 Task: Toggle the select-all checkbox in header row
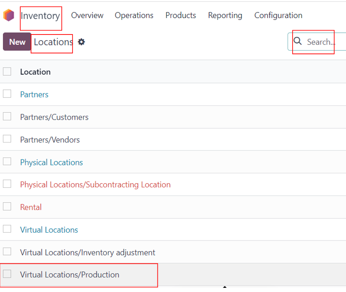(7, 71)
